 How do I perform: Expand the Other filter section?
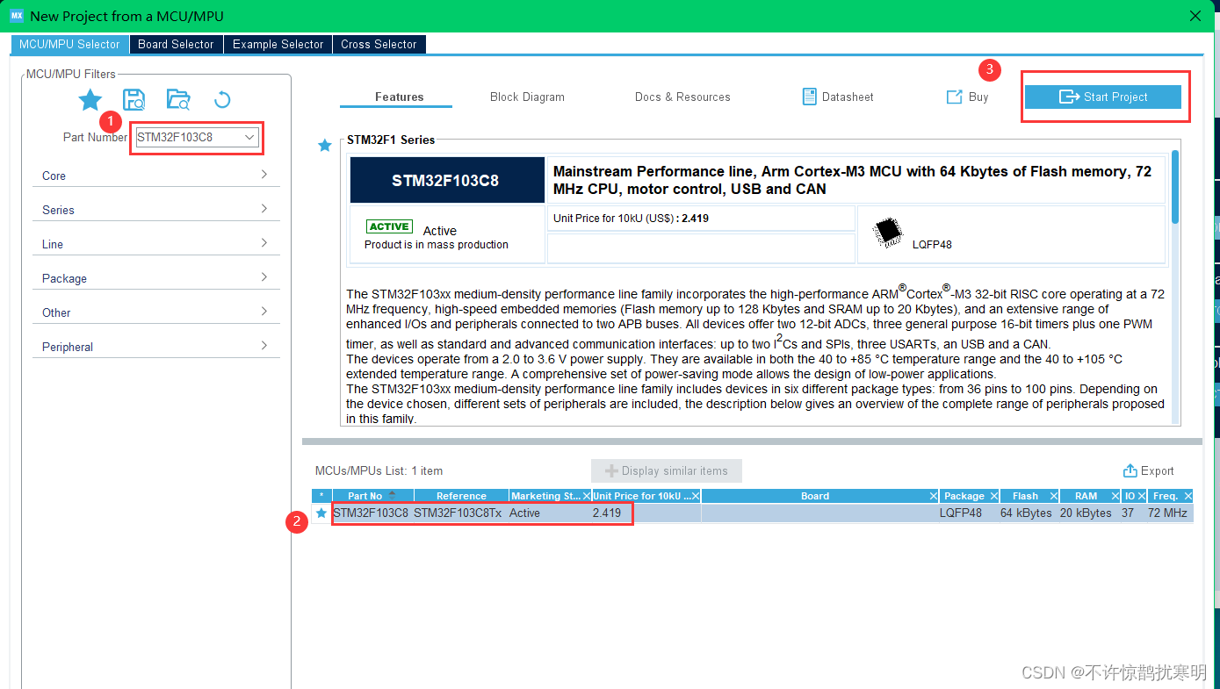[x=157, y=312]
